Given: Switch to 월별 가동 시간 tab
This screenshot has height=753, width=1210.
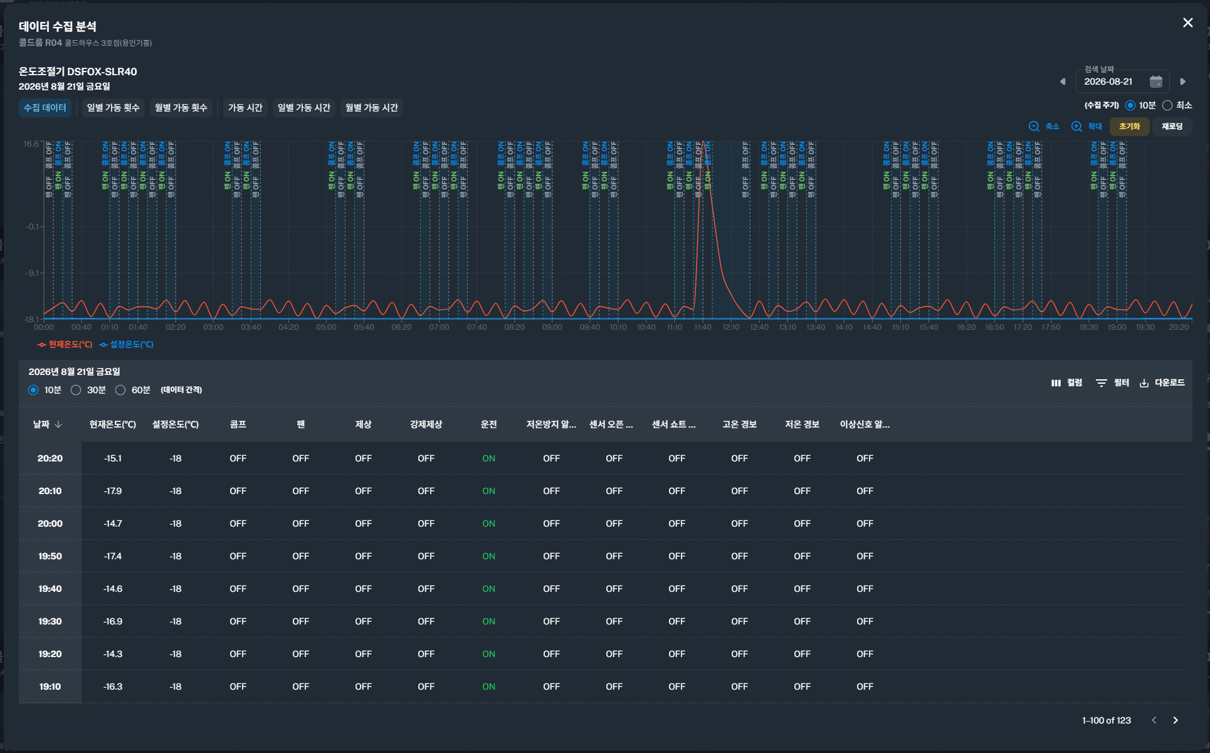Looking at the screenshot, I should (x=372, y=108).
